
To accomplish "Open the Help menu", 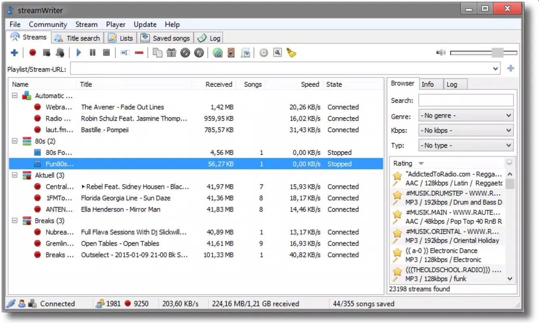I will (172, 25).
